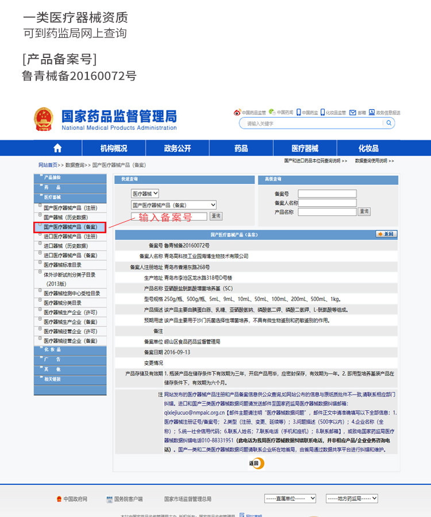Viewport: 431px width, 517px height.
Task: Click the 网站首页 breadcrumb link
Action: (48, 165)
